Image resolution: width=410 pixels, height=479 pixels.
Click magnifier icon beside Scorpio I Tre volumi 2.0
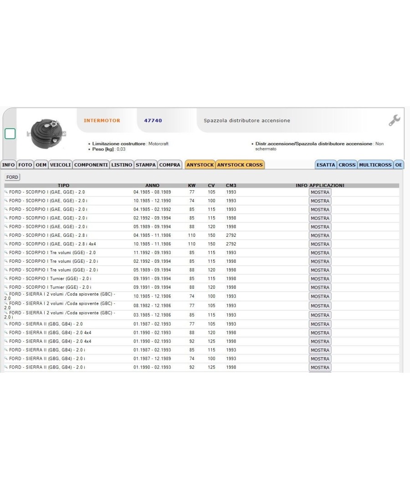(x=6, y=252)
